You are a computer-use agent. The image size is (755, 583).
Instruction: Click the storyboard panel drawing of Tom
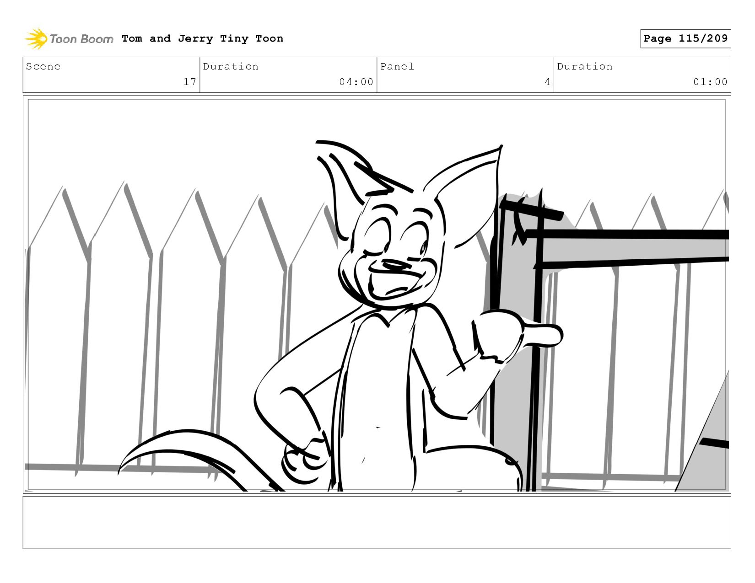click(377, 294)
